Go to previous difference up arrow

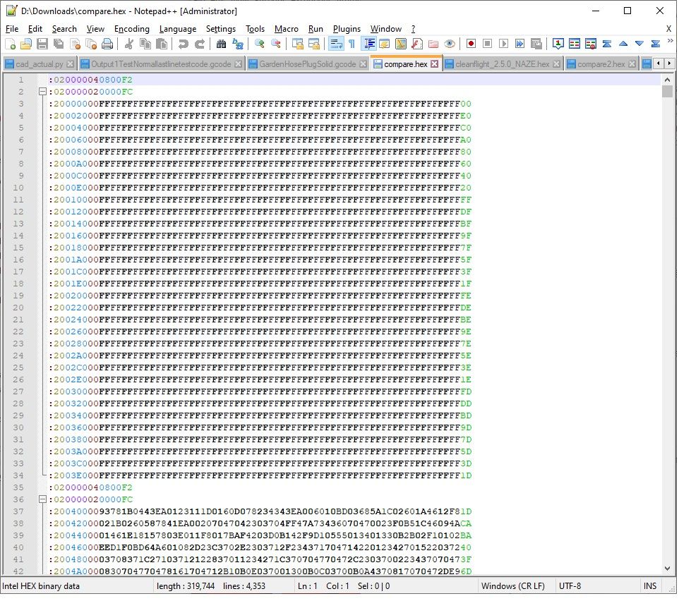(623, 44)
